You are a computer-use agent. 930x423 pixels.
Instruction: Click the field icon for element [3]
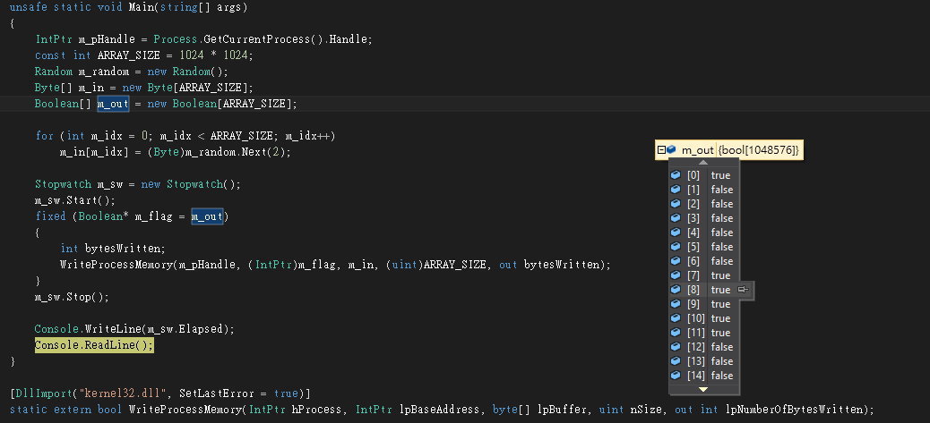(x=675, y=218)
